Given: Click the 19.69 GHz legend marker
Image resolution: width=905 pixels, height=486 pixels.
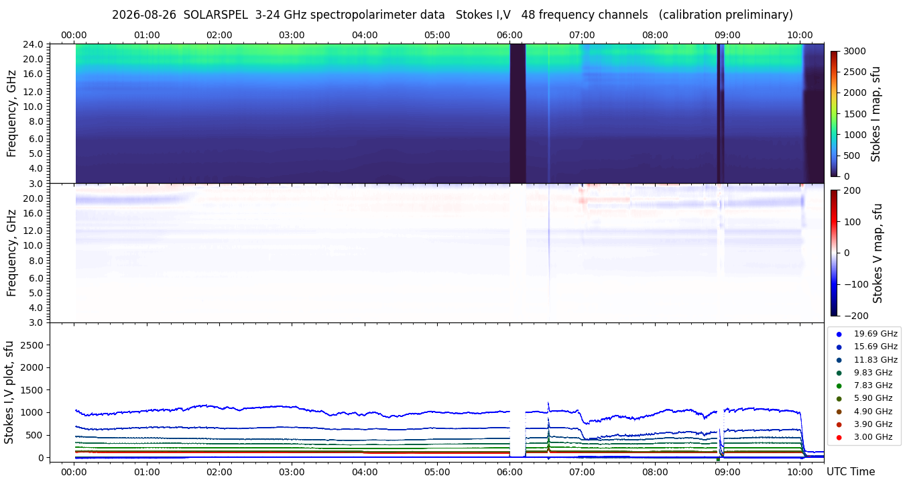Looking at the screenshot, I should pyautogui.click(x=839, y=334).
